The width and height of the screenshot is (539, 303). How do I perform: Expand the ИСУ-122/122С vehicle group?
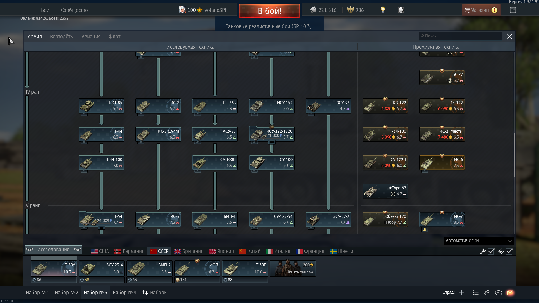(272, 143)
